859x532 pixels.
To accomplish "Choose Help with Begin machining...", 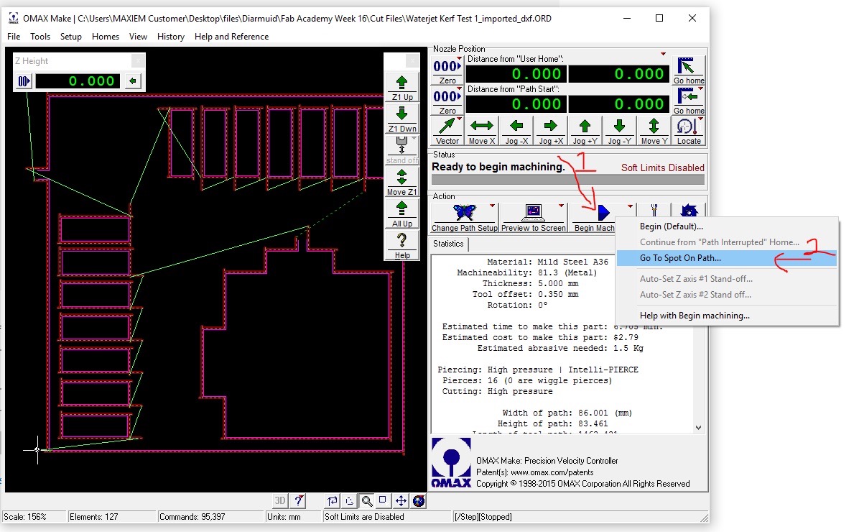I will [727, 316].
